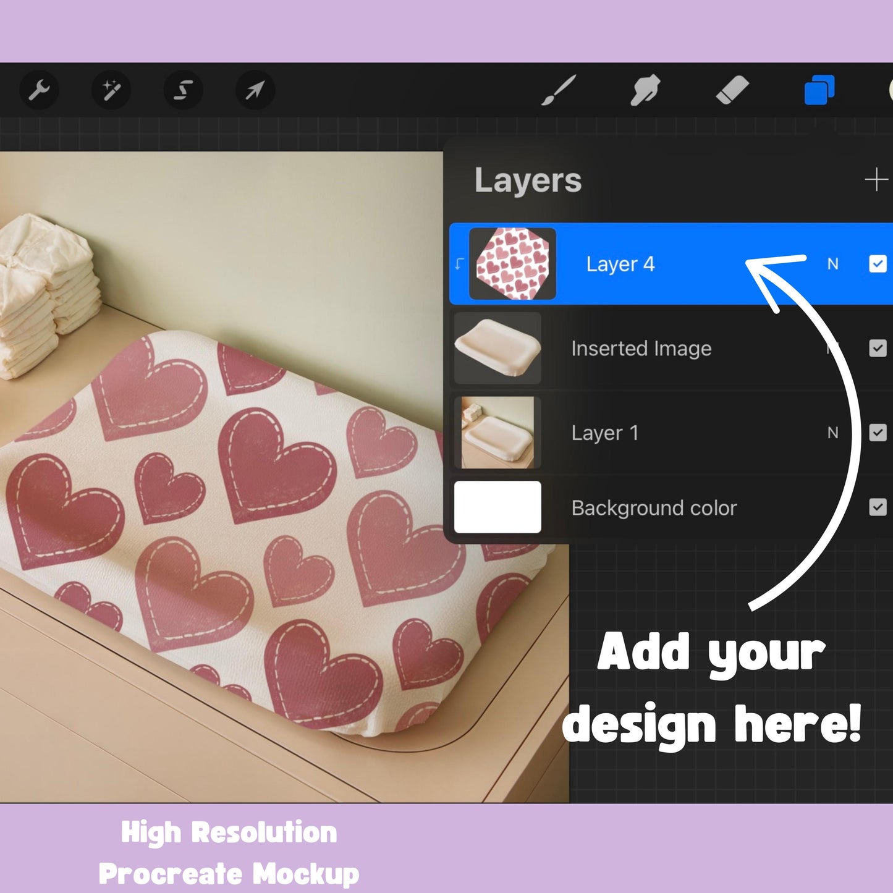Tap the clipping mask arrow on Layer 4
This screenshot has width=893, height=893.
pyautogui.click(x=458, y=264)
